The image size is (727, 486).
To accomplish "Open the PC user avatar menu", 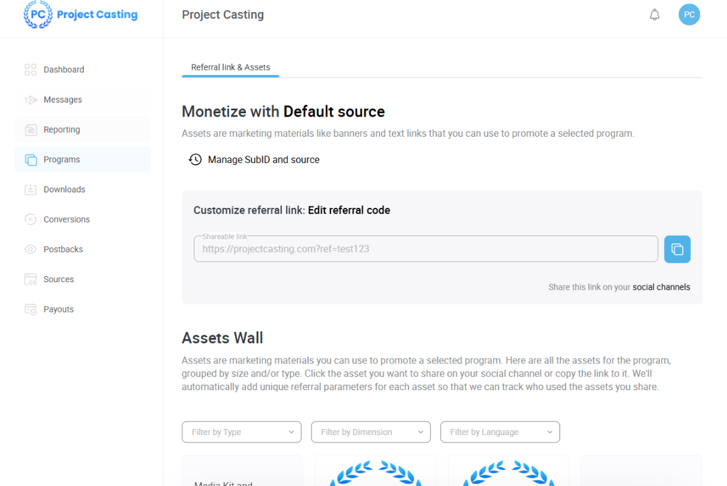I will click(x=689, y=15).
